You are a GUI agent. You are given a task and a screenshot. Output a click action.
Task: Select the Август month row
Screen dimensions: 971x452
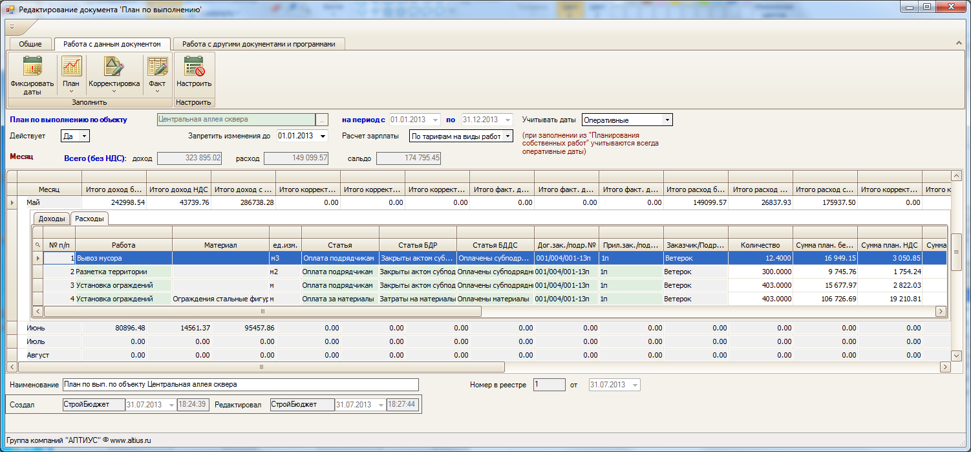[x=478, y=355]
